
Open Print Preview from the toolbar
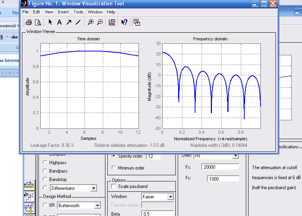pyautogui.click(x=38, y=22)
